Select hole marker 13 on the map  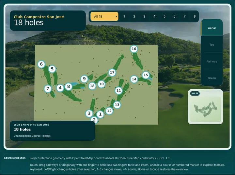coord(117,105)
